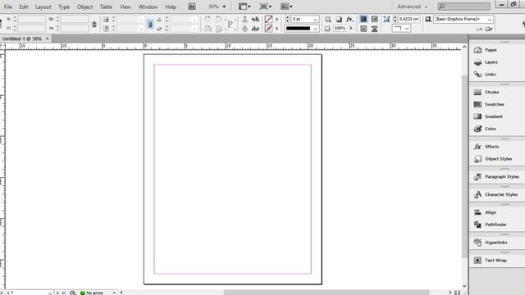Click the fx effects icon in control bar

click(x=349, y=20)
